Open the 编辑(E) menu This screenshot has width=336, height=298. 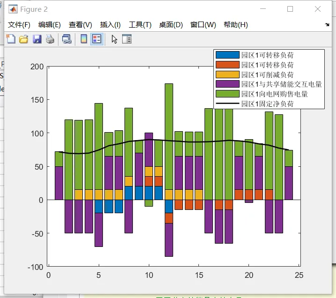point(50,25)
